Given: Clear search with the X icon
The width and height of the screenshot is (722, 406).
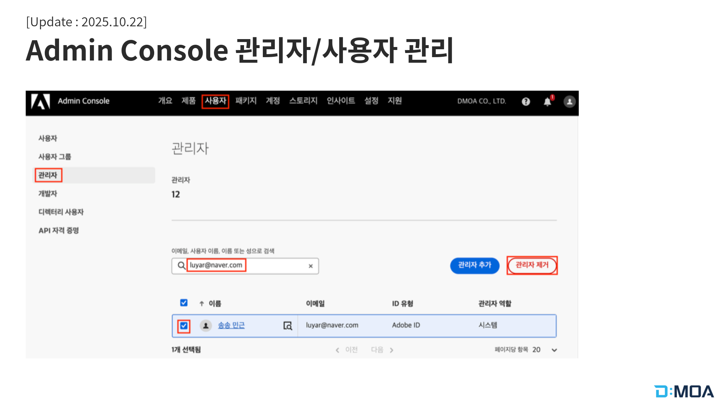Looking at the screenshot, I should [x=311, y=266].
